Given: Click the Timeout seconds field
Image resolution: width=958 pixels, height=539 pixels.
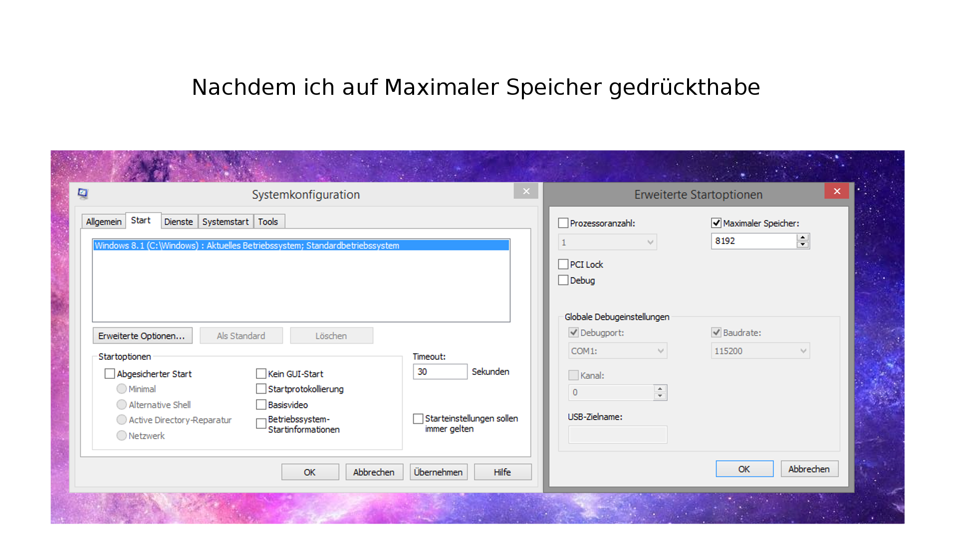Looking at the screenshot, I should tap(440, 372).
